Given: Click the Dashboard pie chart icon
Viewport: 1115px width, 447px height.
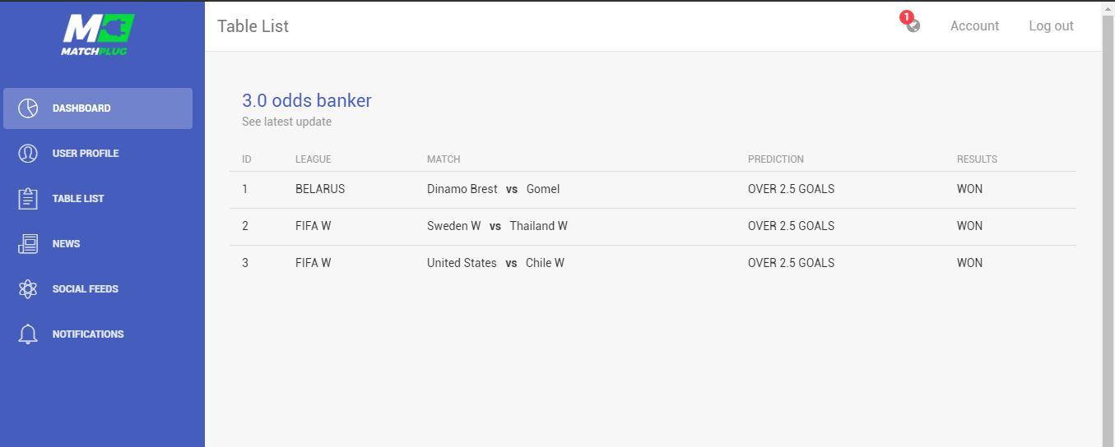Looking at the screenshot, I should point(28,108).
